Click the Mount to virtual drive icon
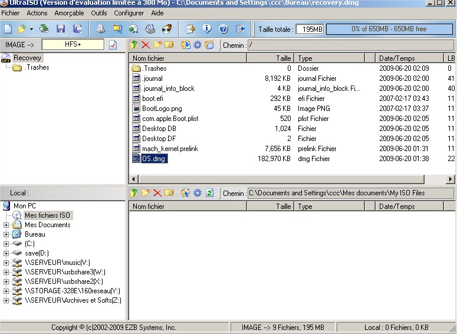Viewport: 457px width, 334px height. point(150,29)
